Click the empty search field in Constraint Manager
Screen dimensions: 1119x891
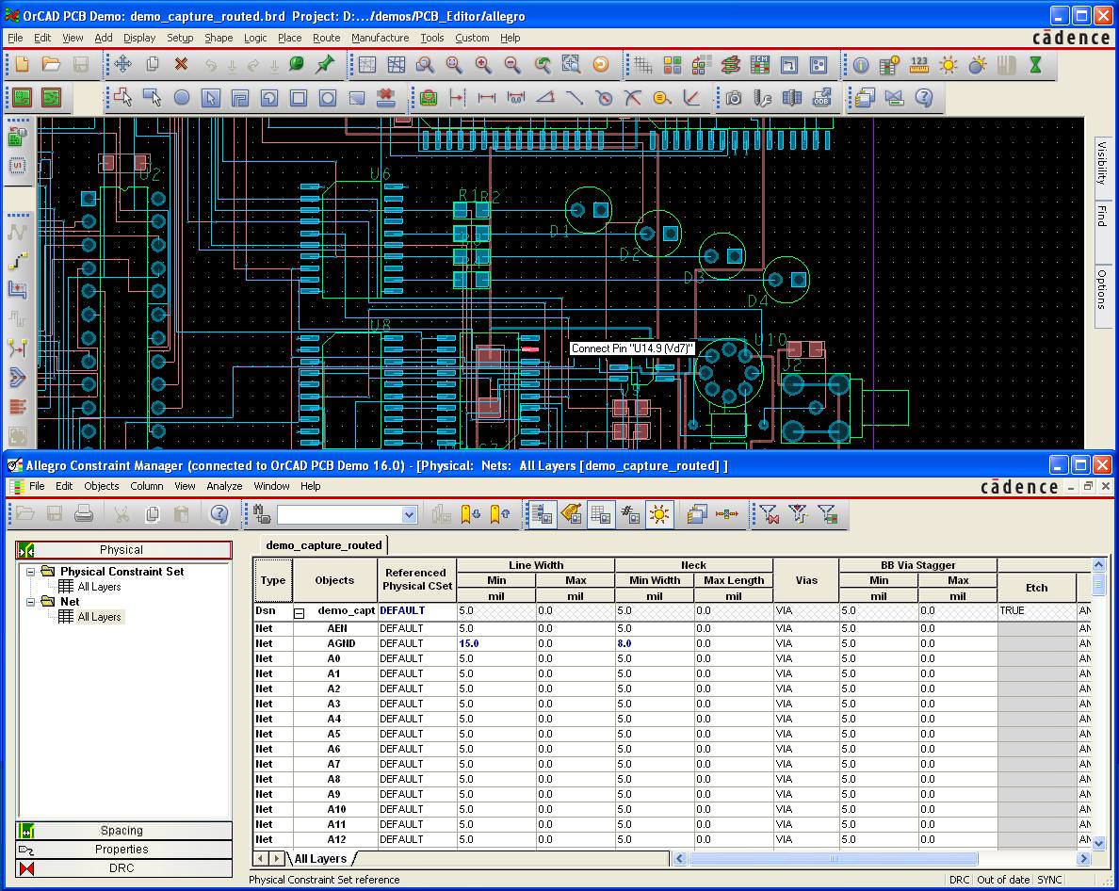pos(340,514)
